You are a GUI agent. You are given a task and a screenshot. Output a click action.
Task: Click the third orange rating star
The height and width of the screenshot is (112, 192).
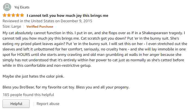13,15
